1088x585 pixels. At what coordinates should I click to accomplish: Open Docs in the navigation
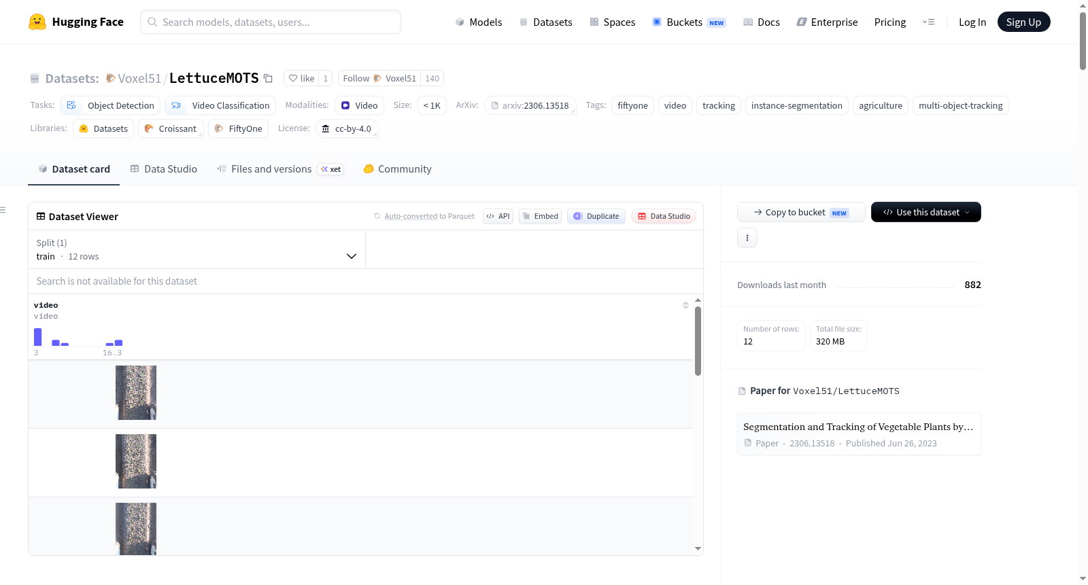[x=761, y=22]
